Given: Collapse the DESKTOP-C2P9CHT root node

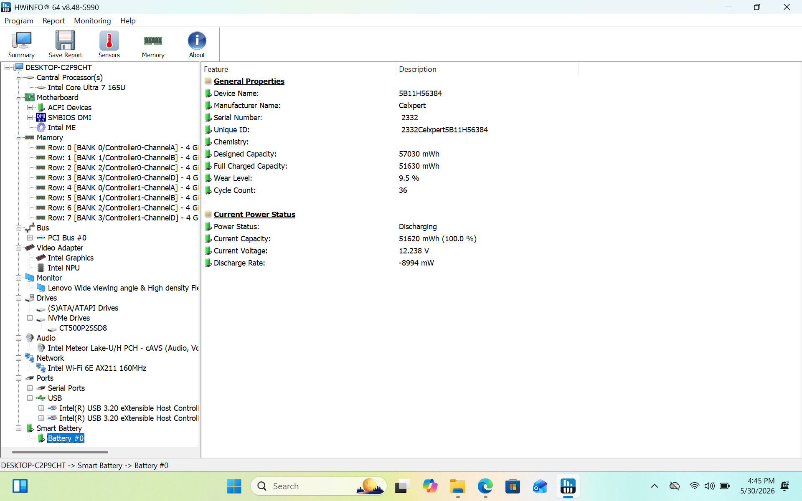Looking at the screenshot, I should pyautogui.click(x=7, y=68).
